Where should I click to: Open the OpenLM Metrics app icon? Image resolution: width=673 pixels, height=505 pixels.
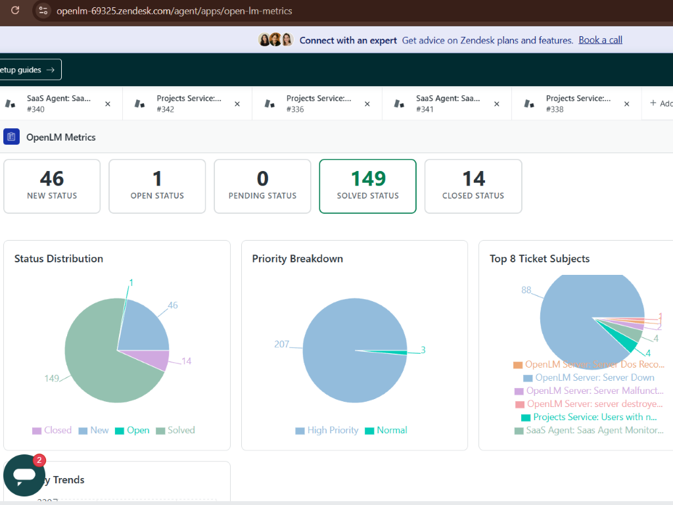(11, 136)
